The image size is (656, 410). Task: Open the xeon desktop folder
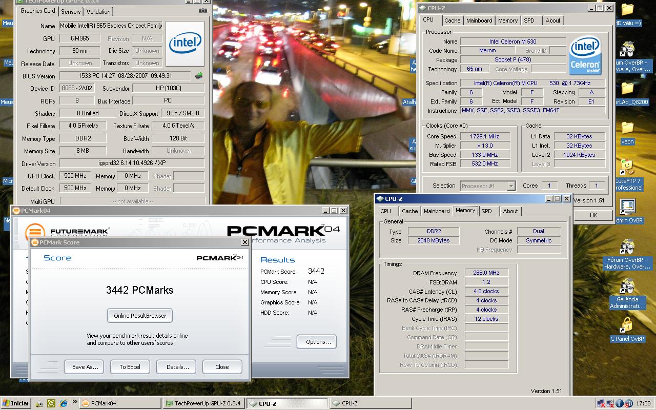[x=627, y=132]
